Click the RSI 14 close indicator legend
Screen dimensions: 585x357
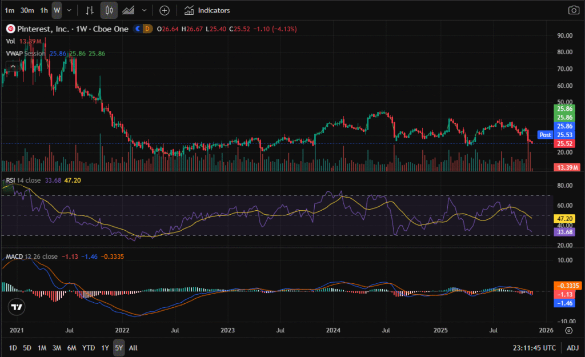(23, 180)
